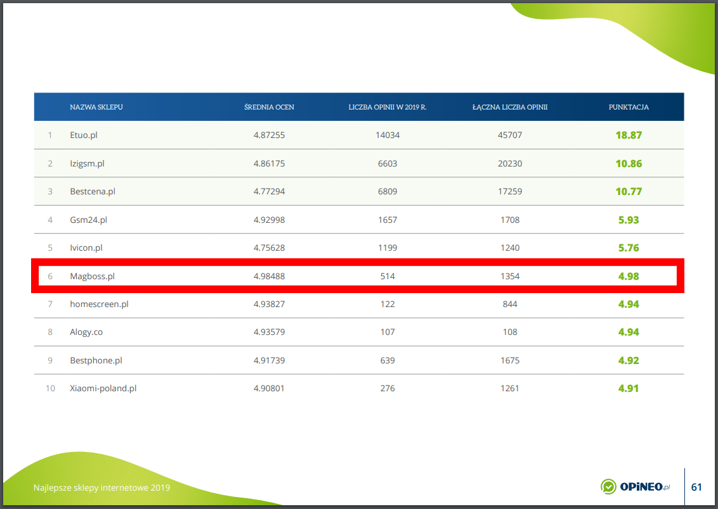Screen dimensions: 718x509
Task: Click the page number 61
Action: point(696,487)
